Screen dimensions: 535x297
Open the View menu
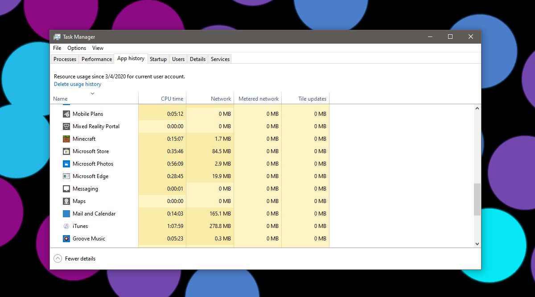tap(98, 48)
